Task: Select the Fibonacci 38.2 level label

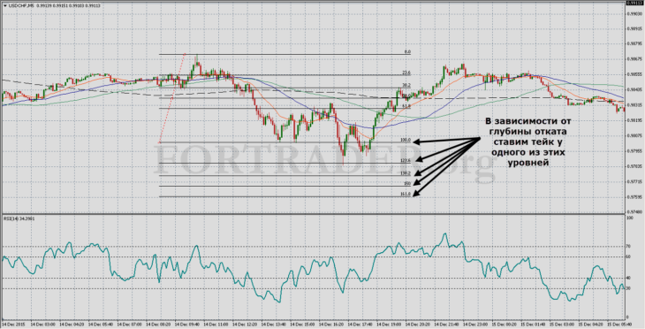Action: tap(406, 85)
